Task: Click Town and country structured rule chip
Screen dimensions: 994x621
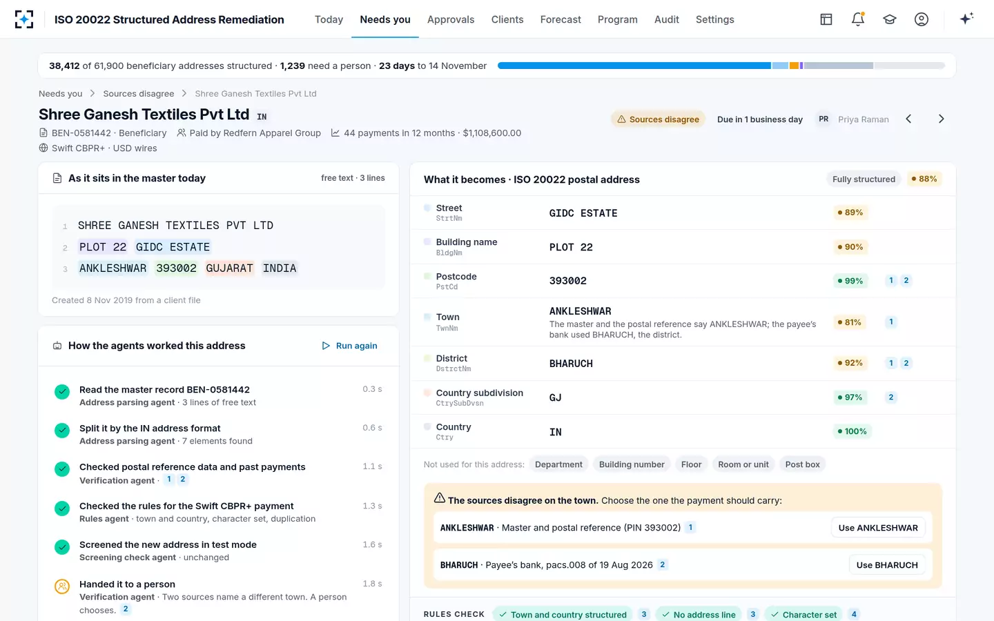Action: coord(563,614)
